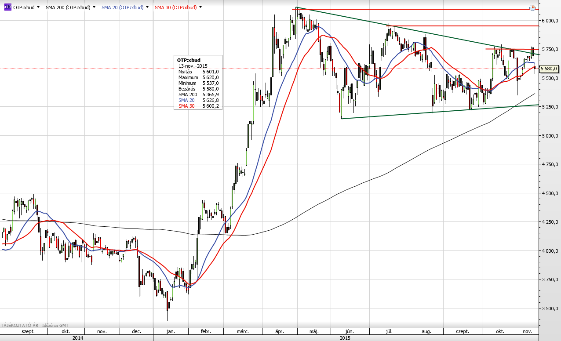Viewport: 561px width, 341px height.
Task: Click the purple CFD instrument icon
Action: click(x=7, y=7)
